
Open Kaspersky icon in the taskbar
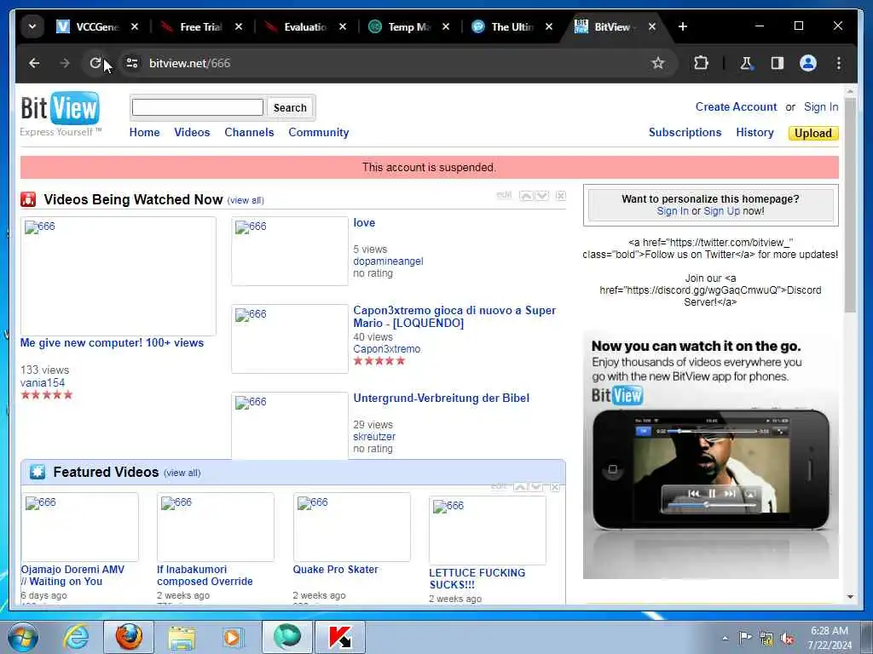point(340,637)
